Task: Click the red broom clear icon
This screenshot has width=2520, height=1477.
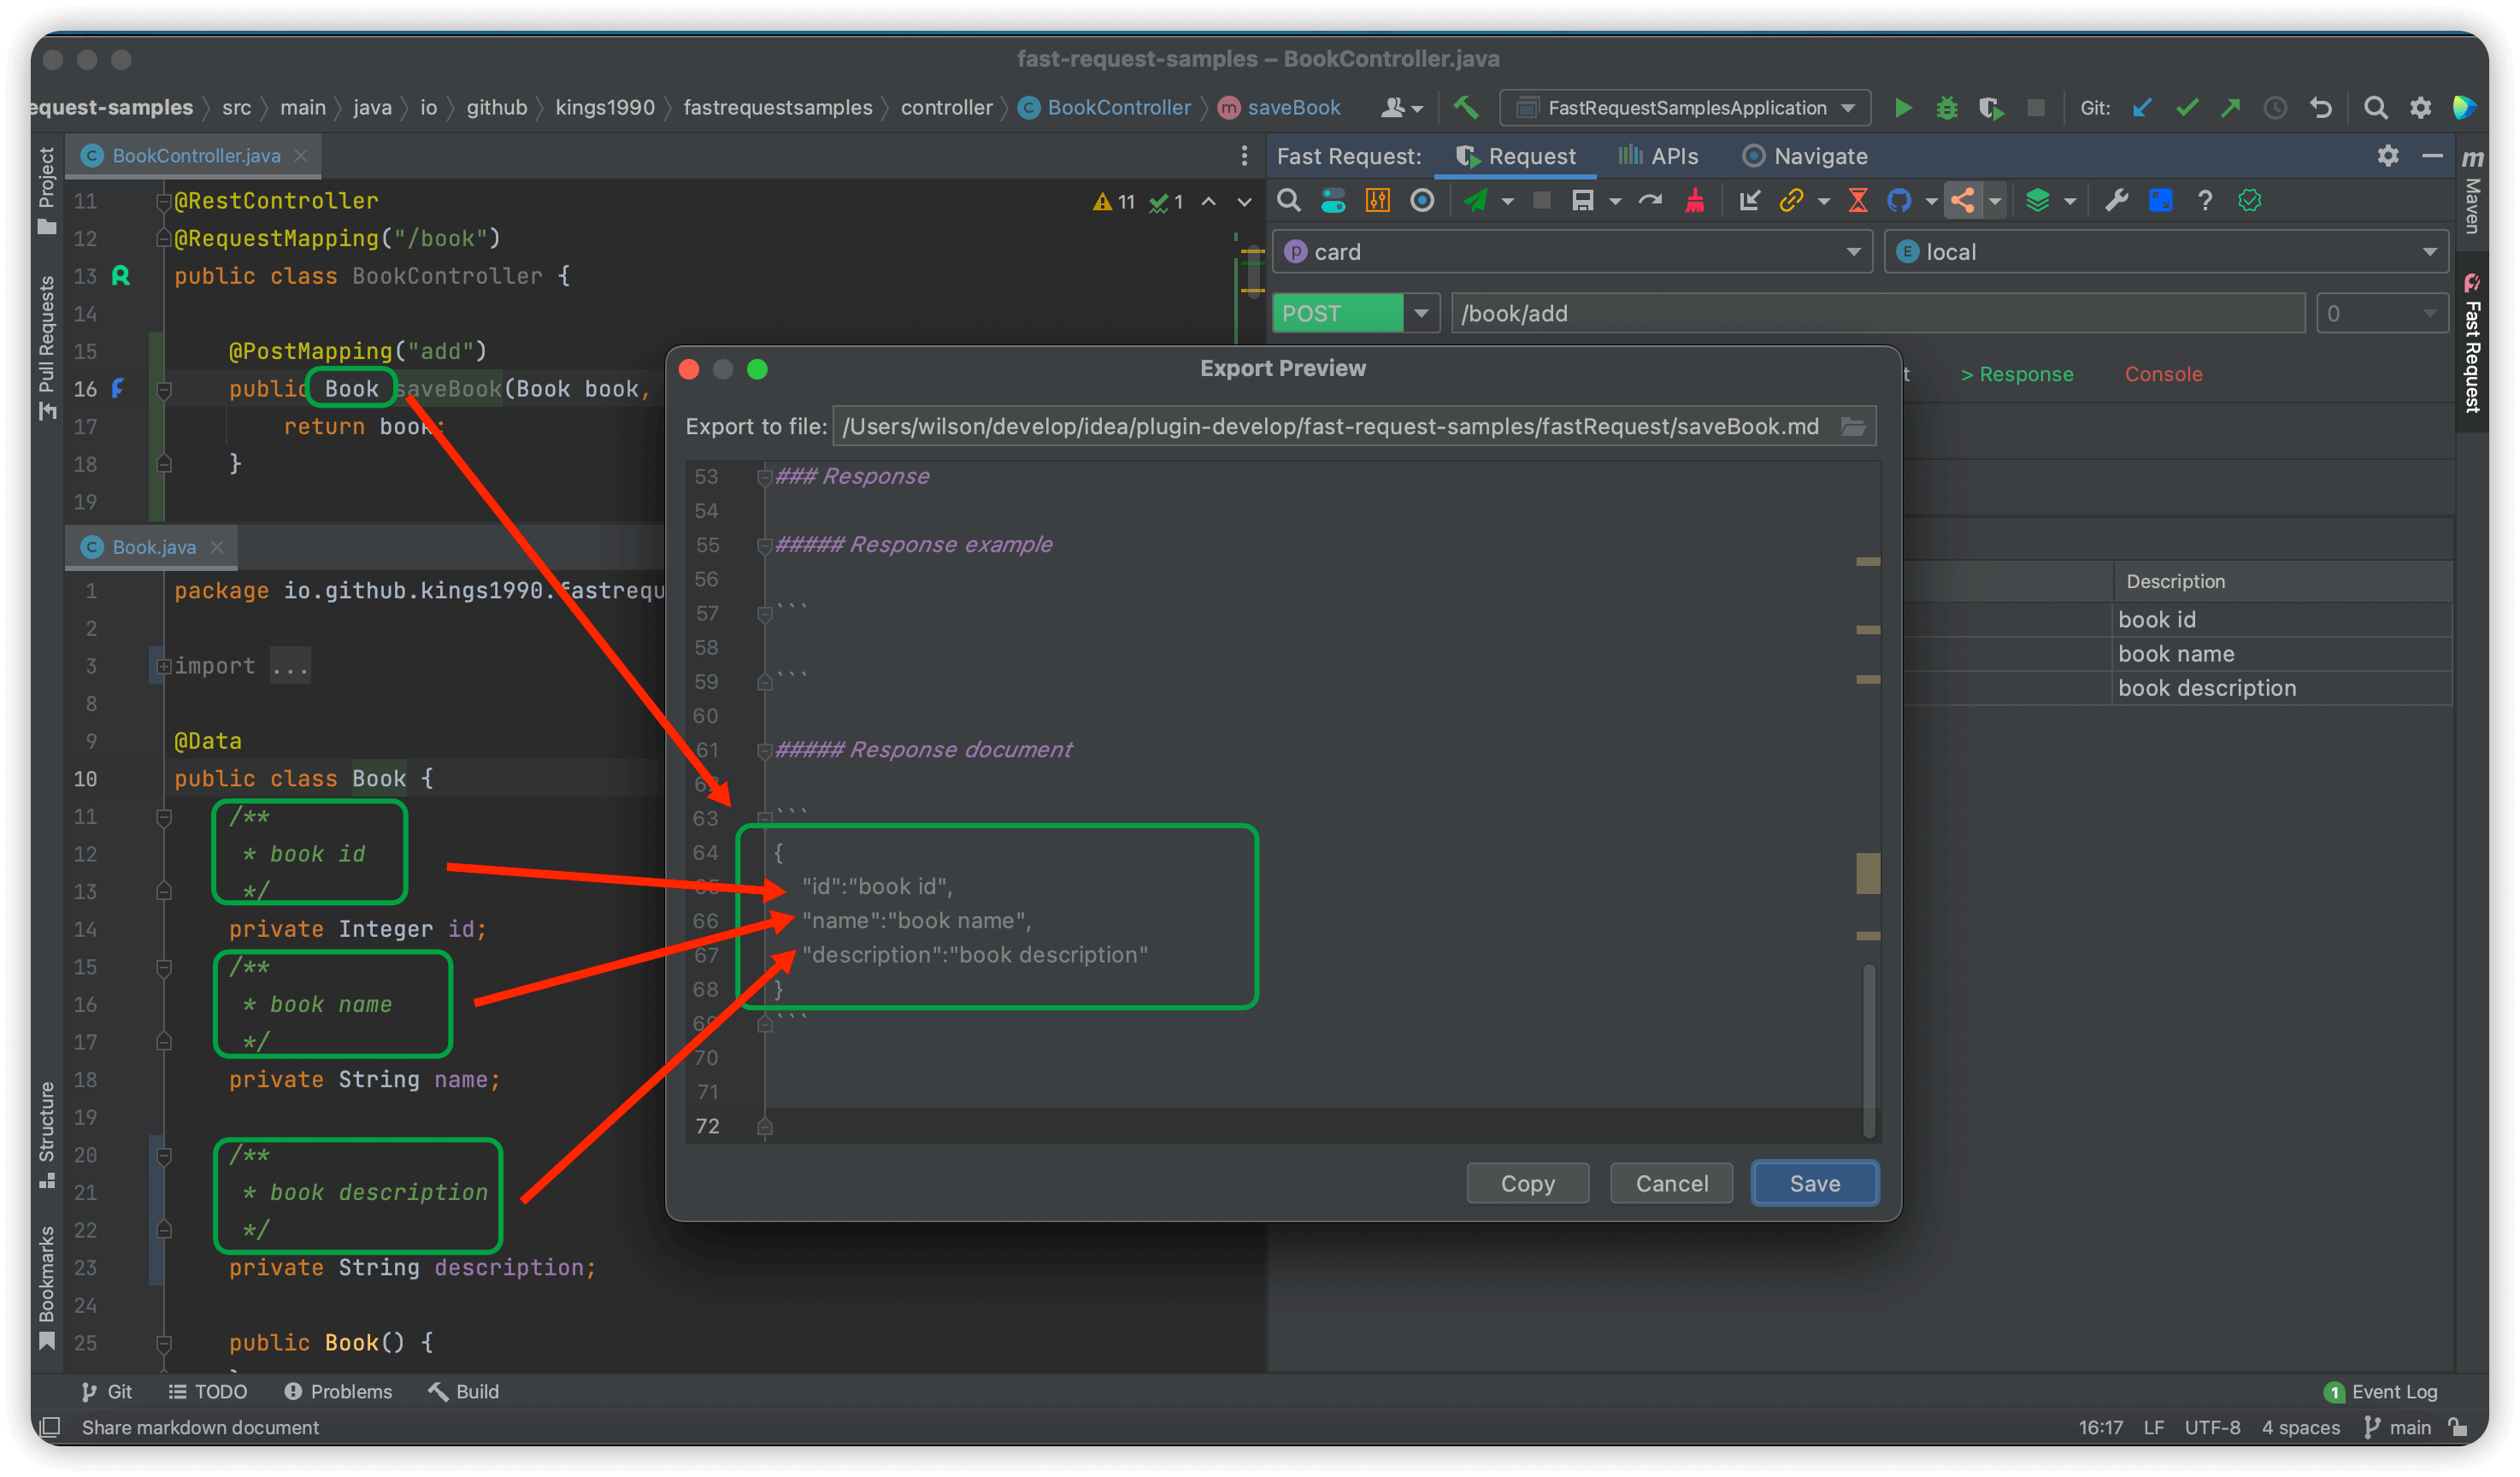Action: coord(1695,201)
